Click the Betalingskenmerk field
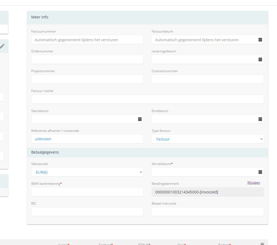 (x=207, y=192)
